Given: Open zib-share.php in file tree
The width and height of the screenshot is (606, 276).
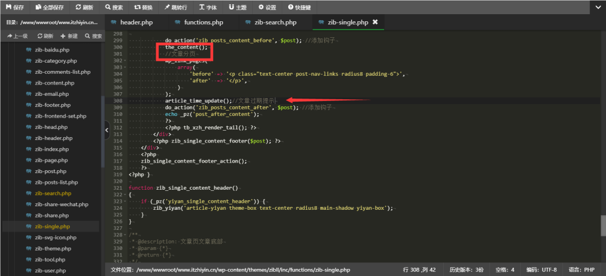Looking at the screenshot, I should click(x=51, y=215).
